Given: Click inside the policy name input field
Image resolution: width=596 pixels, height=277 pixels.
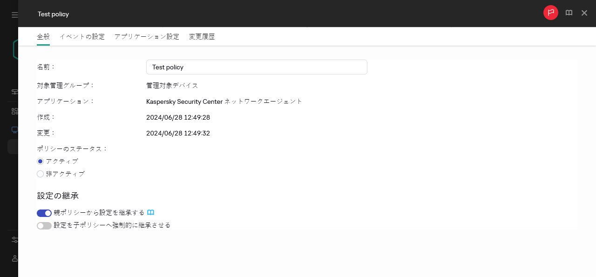Looking at the screenshot, I should [256, 67].
